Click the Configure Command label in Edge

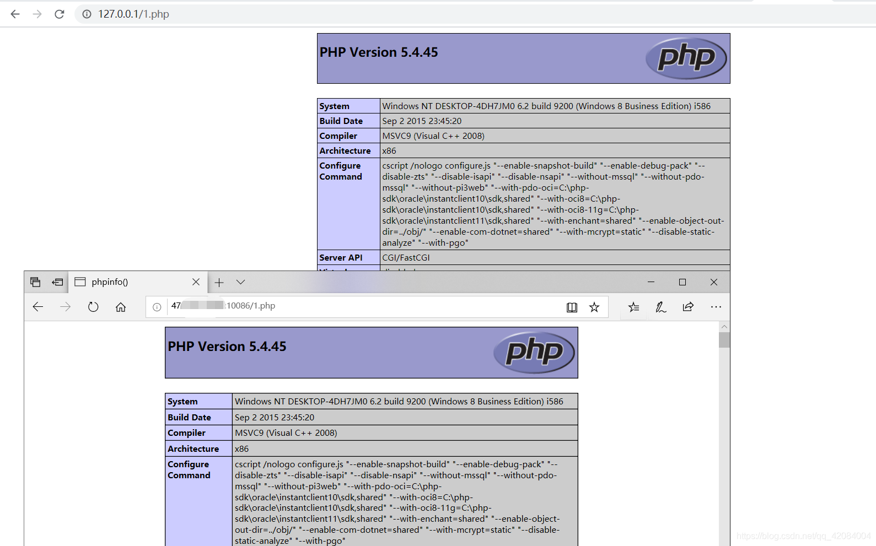click(x=189, y=470)
